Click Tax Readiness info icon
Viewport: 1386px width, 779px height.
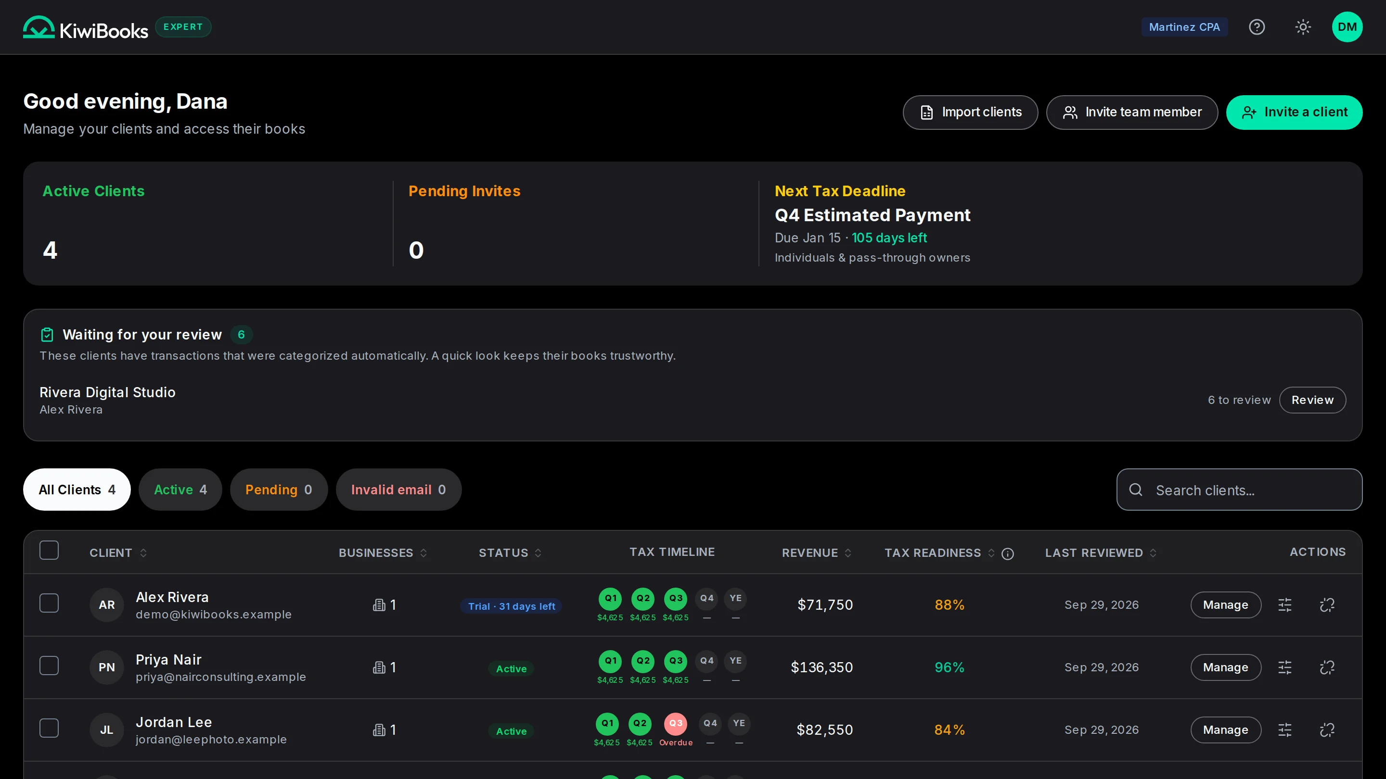pos(1008,554)
